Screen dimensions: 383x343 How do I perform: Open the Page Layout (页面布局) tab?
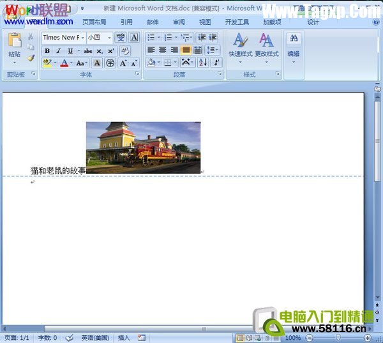(94, 22)
